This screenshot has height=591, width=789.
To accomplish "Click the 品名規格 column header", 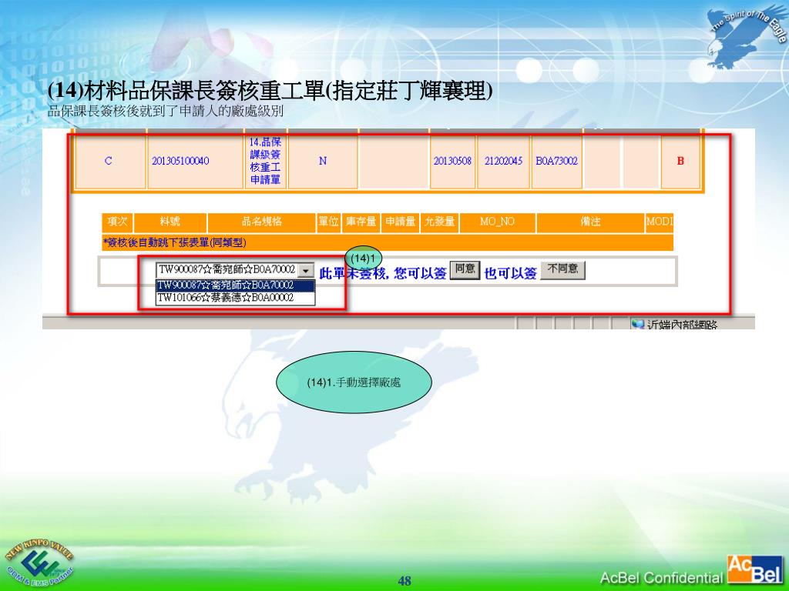I will [262, 222].
